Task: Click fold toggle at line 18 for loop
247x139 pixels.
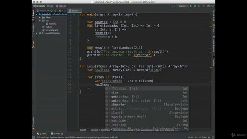Action: [78, 77]
